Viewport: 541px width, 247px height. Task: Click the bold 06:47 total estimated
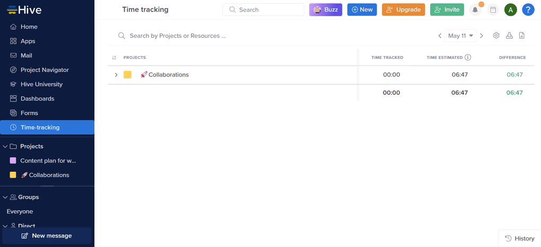click(459, 92)
